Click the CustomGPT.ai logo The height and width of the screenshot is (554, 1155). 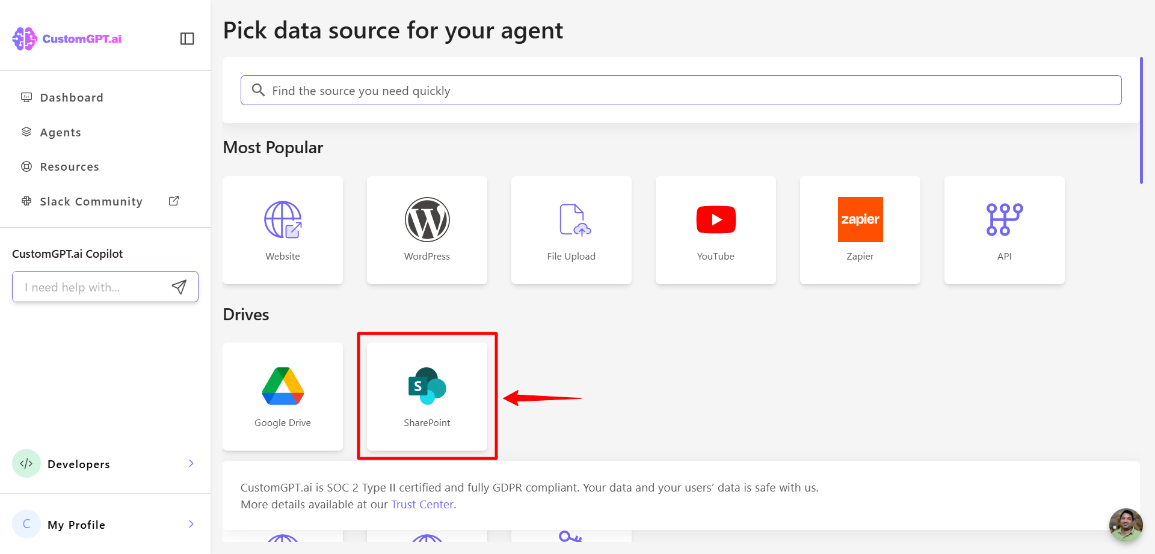point(67,38)
